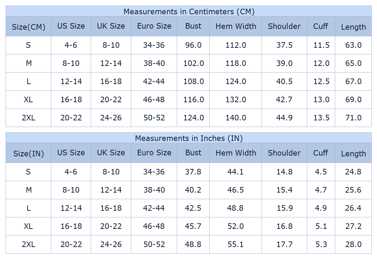Select the shoulder value 42.7
The image size is (377, 261).
click(x=284, y=99)
